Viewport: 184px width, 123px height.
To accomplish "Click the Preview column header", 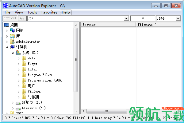I will (x=109, y=25).
